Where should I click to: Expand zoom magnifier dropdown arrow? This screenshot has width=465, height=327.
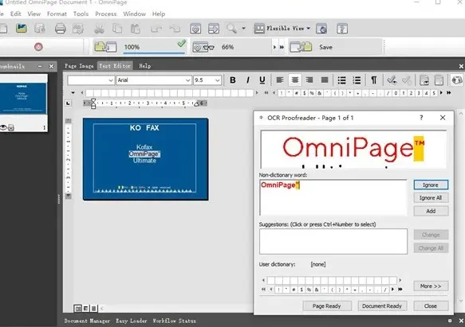tap(244, 29)
